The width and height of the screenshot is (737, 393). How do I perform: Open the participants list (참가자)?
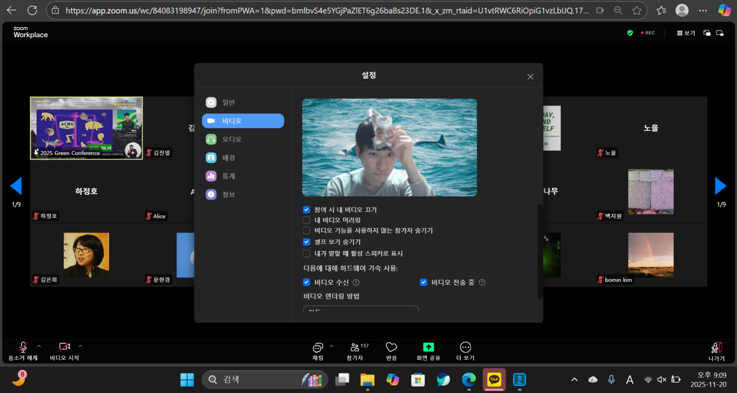355,348
